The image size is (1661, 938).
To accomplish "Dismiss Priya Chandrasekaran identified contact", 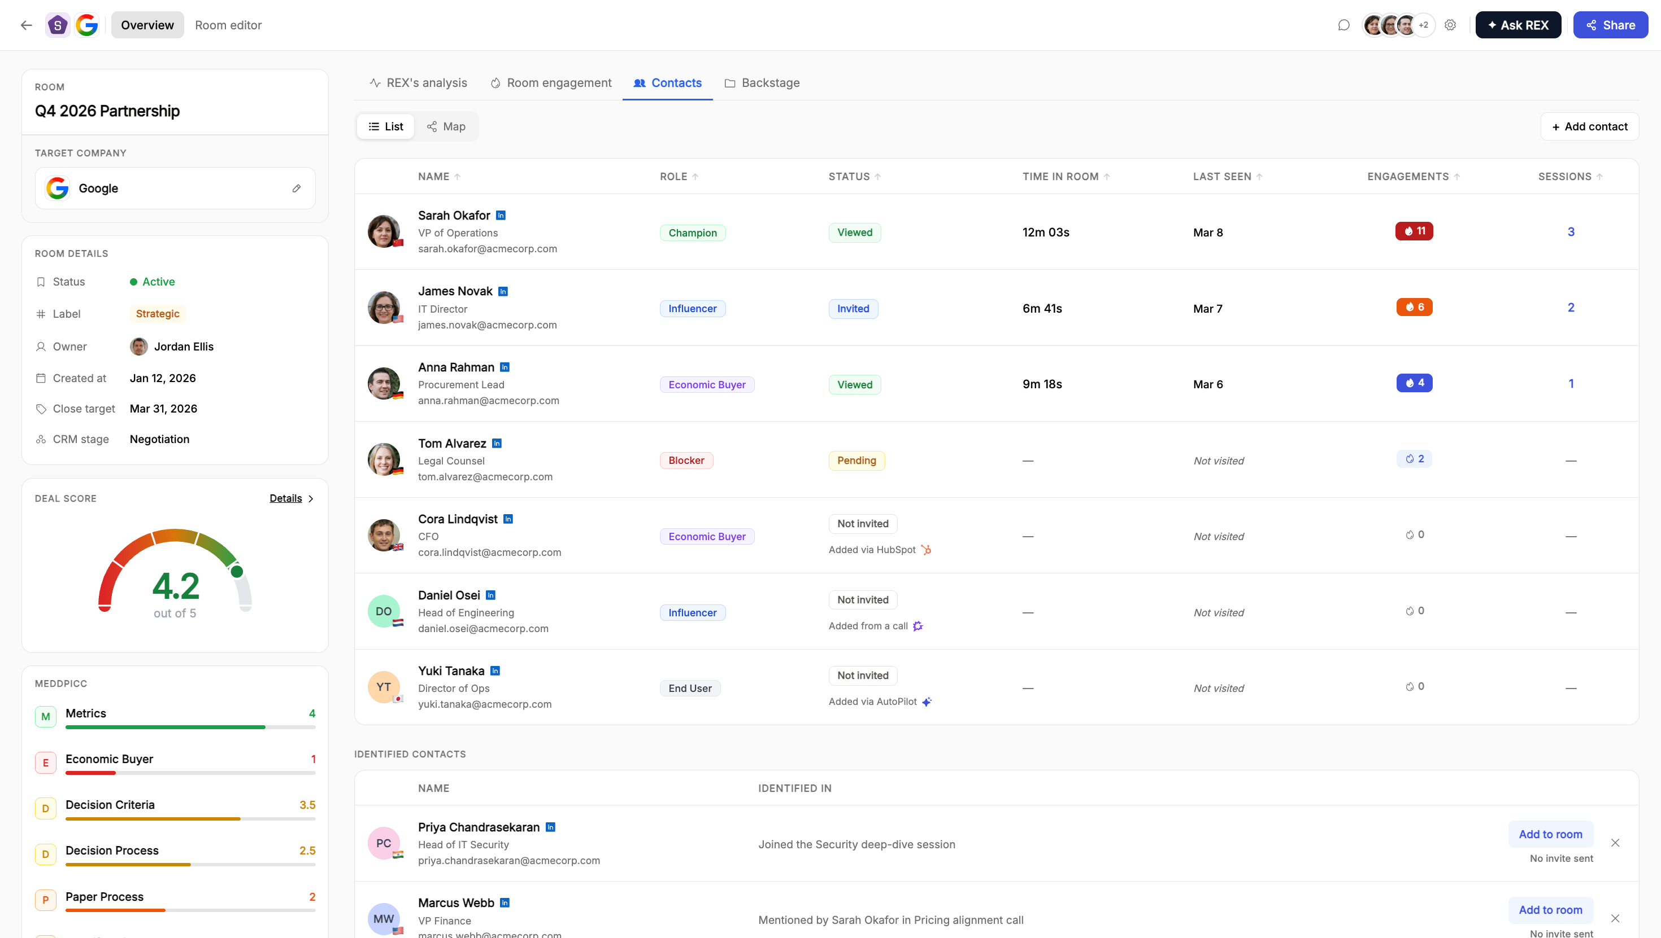I will (1615, 843).
